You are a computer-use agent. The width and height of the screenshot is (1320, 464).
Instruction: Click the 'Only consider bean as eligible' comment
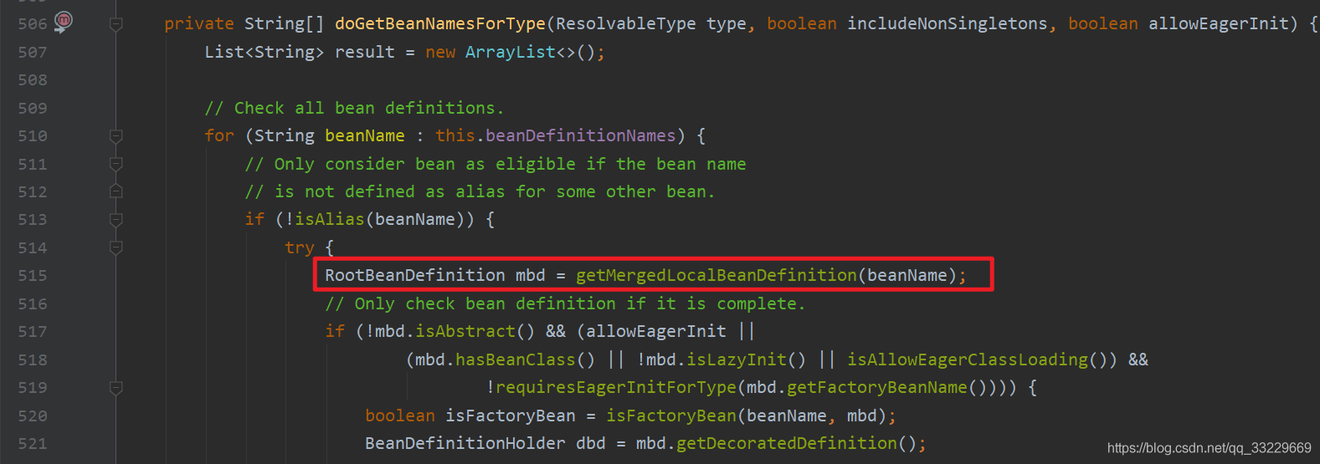[x=496, y=164]
